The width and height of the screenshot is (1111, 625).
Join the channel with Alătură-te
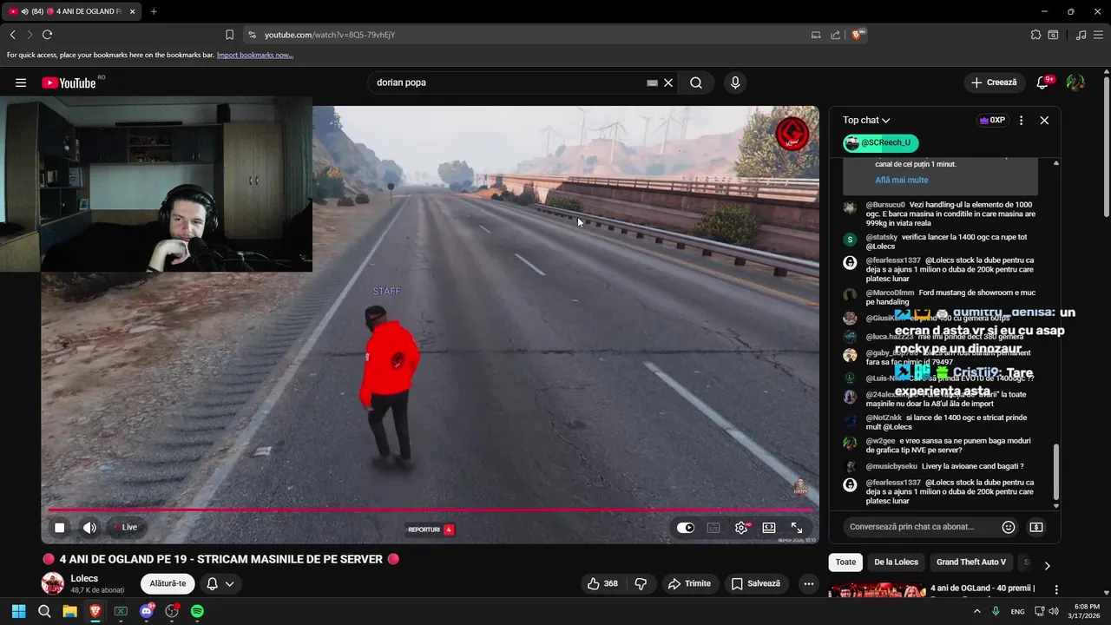pos(168,583)
